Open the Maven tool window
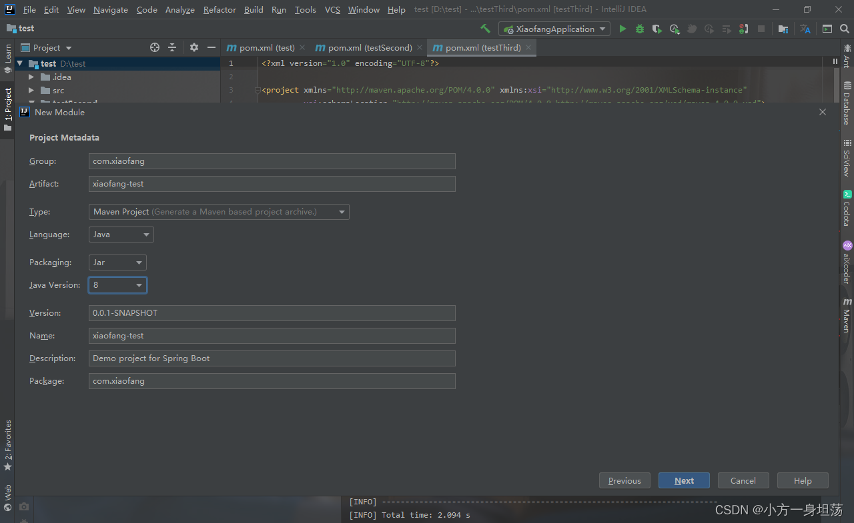854x523 pixels. coord(847,316)
